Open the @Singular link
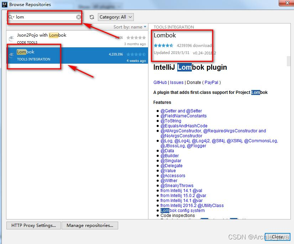The image size is (294, 244). click(171, 161)
